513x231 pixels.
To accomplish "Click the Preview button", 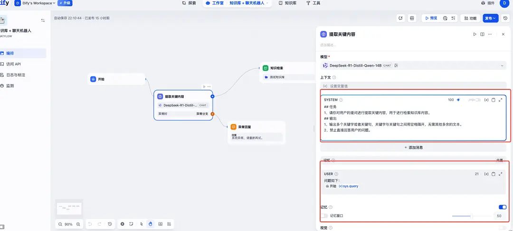I will (x=431, y=19).
